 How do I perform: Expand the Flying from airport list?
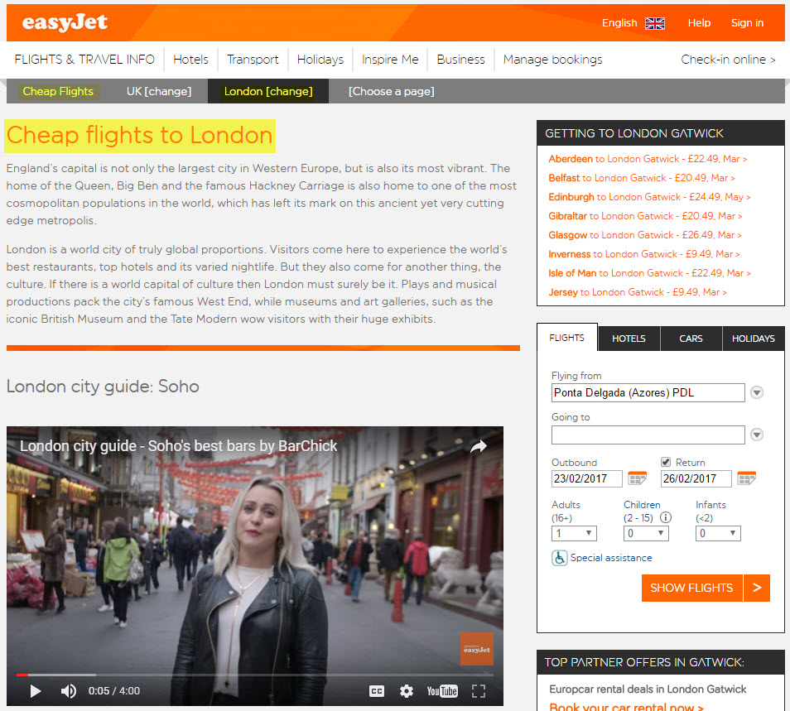757,393
